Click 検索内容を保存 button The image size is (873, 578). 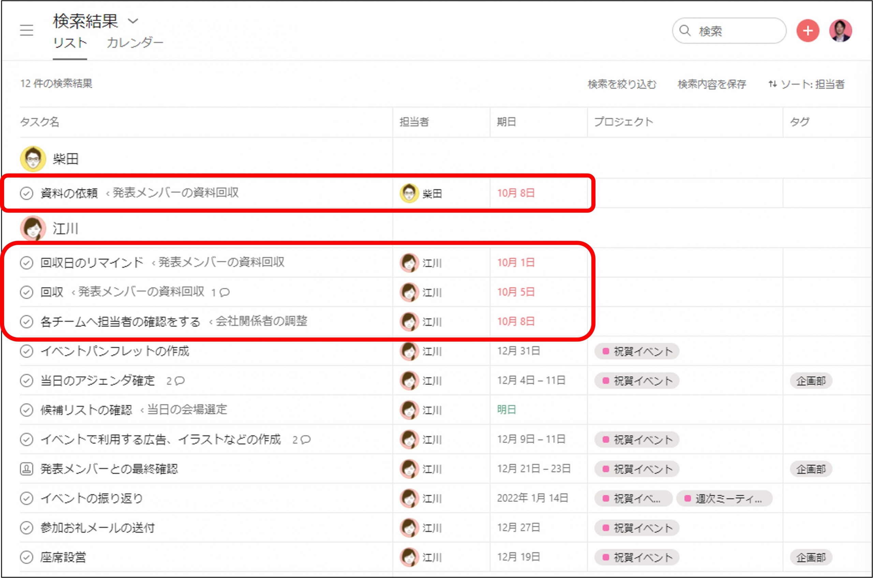coord(712,84)
